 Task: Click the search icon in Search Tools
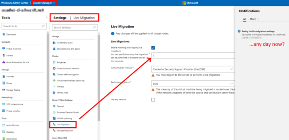[x=43, y=26]
